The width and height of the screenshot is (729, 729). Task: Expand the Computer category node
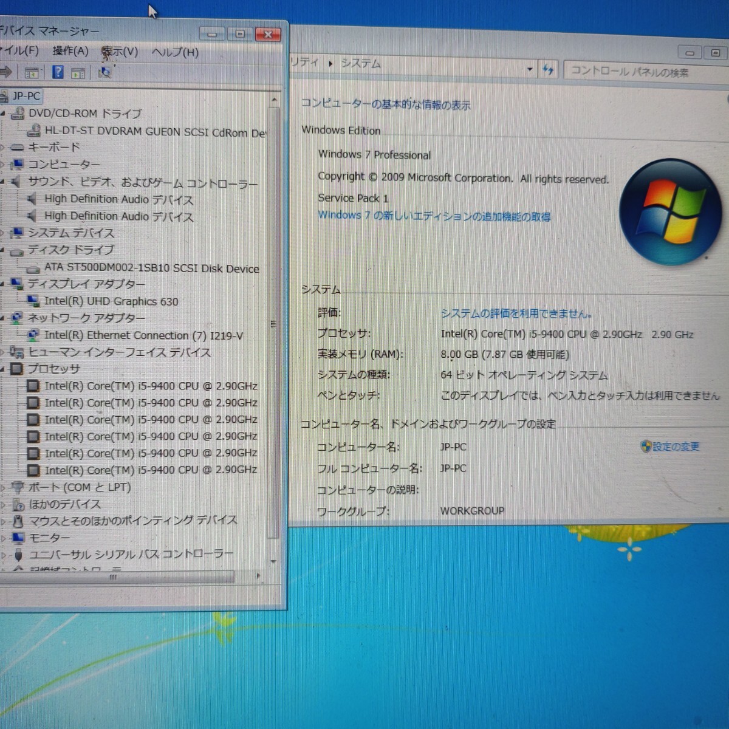(3, 165)
